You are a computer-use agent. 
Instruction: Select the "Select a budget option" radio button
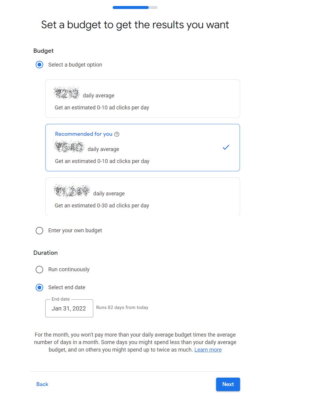click(x=39, y=65)
